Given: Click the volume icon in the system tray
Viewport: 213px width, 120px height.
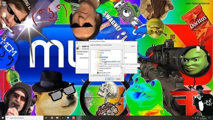Looking at the screenshot, I should pyautogui.click(x=198, y=118).
